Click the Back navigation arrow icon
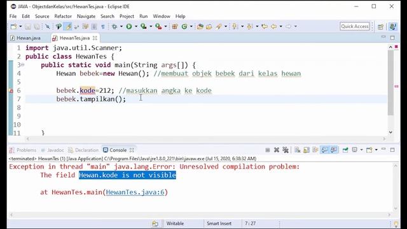 coord(274,27)
